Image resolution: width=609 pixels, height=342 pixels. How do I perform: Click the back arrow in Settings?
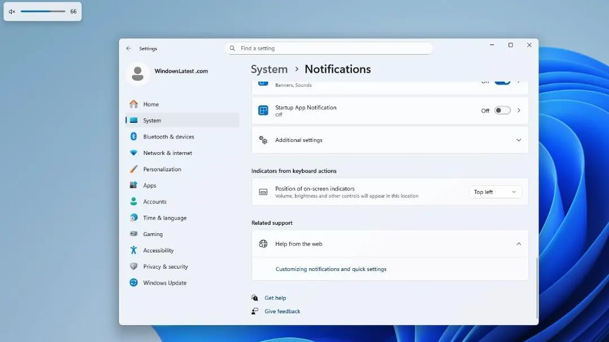click(x=129, y=48)
